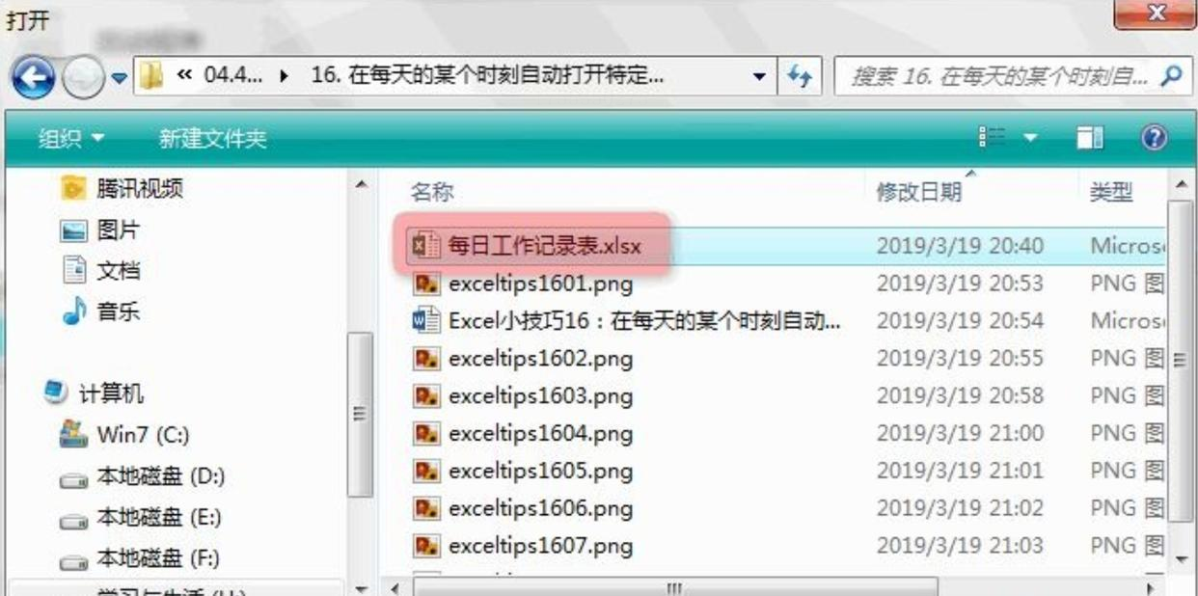Toggle the preview pane icon
Screen dimensions: 1198x596
pyautogui.click(x=1090, y=139)
